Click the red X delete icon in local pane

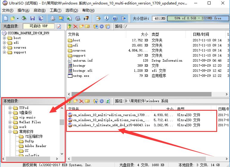tap(81, 101)
